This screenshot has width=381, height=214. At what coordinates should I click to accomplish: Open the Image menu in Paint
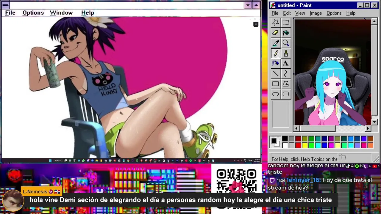coord(316,13)
